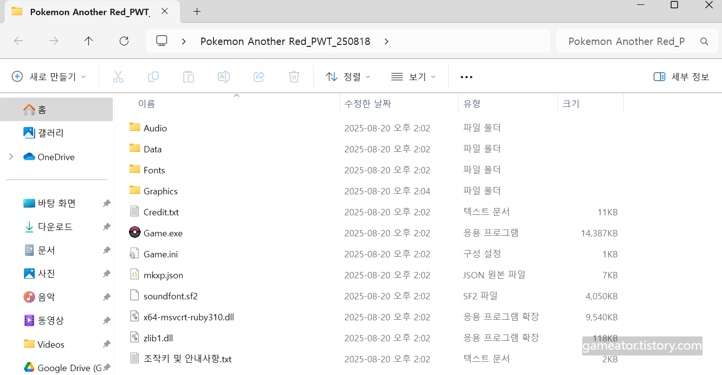
Task: Select the x64-msvcrt-ruby310.dll file name
Action: pos(189,317)
